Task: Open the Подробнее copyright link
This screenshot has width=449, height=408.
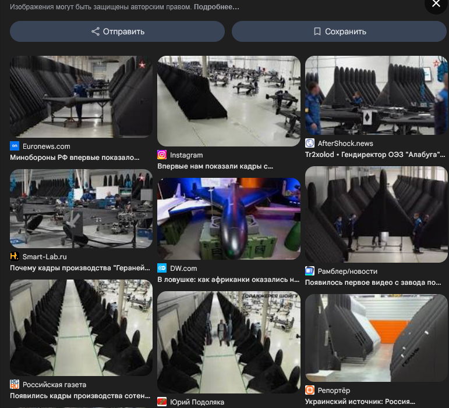Action: pos(217,7)
